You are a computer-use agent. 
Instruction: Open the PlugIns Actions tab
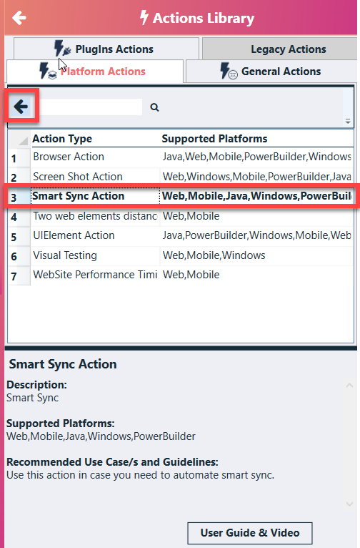106,49
